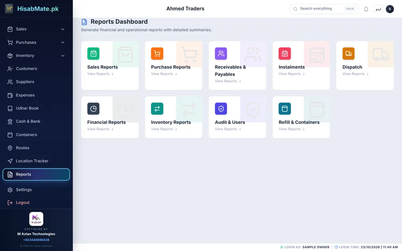Click the purple Receivables & Payables icon

(x=221, y=53)
